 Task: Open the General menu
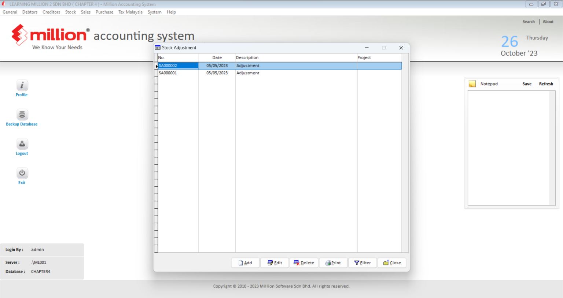click(10, 12)
